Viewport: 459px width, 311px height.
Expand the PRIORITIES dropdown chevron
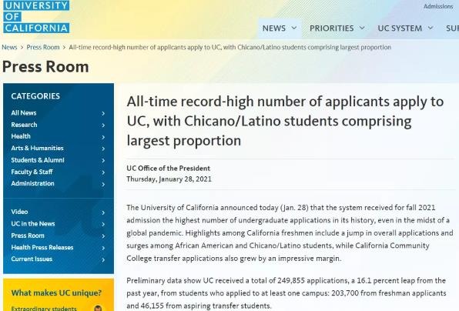(362, 28)
